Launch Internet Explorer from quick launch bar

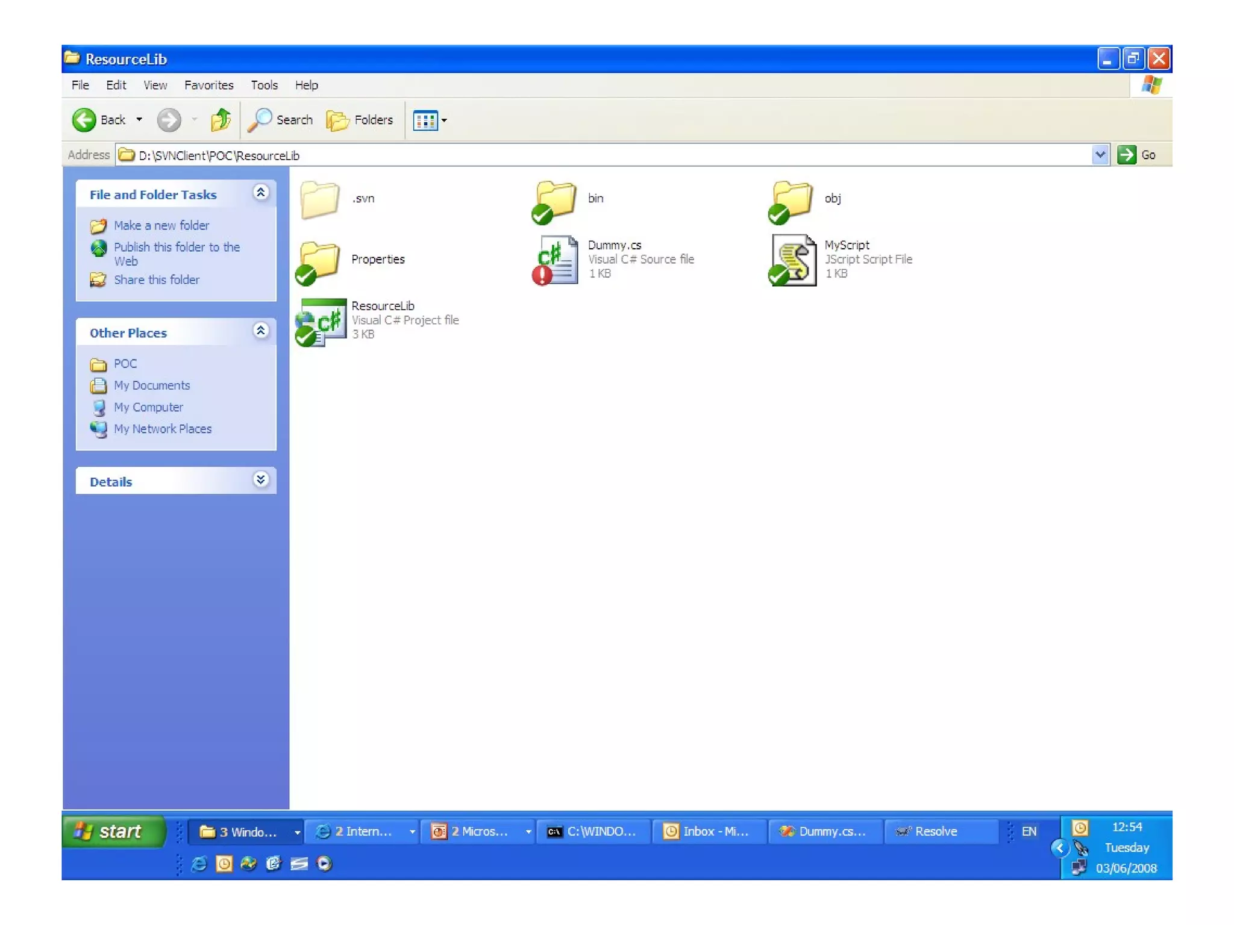tap(199, 864)
